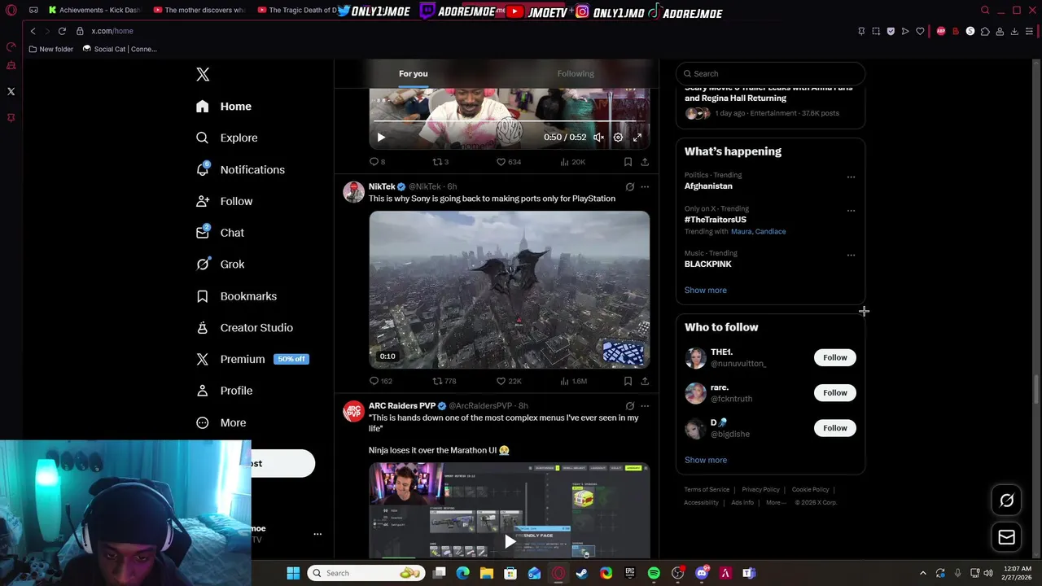
Task: Reply to NikTek post with 162 comments
Action: [381, 381]
